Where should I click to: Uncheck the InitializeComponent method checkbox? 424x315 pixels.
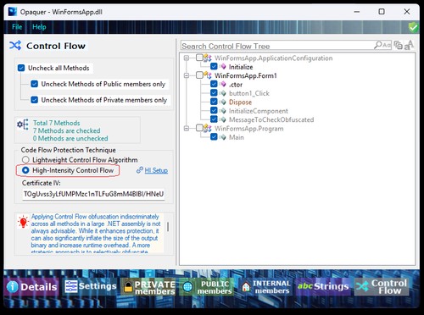click(214, 111)
